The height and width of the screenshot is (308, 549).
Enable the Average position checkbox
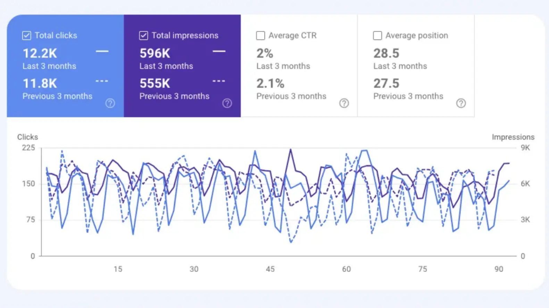point(377,35)
